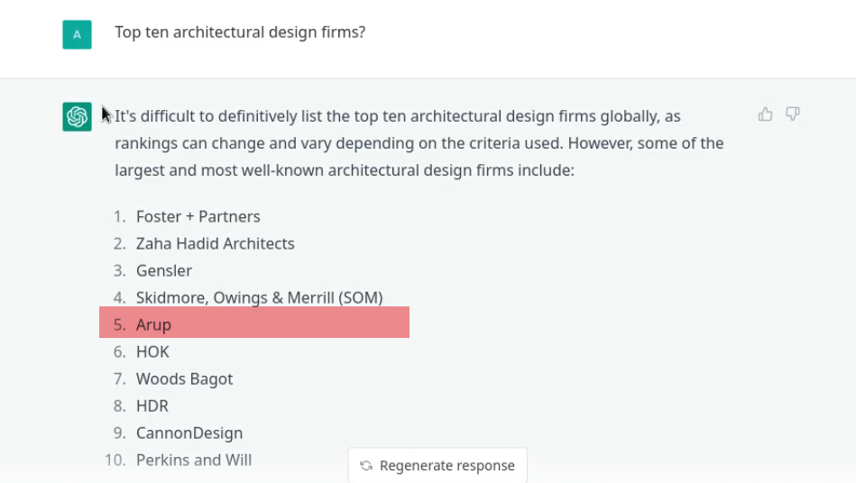Click Skidmore, Owings & Merrill (SOM) entry

[x=259, y=297]
